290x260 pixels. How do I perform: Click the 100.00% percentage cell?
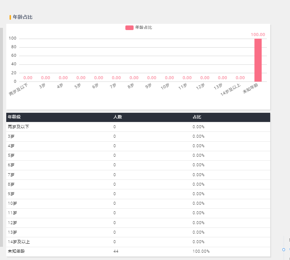pyautogui.click(x=201, y=251)
